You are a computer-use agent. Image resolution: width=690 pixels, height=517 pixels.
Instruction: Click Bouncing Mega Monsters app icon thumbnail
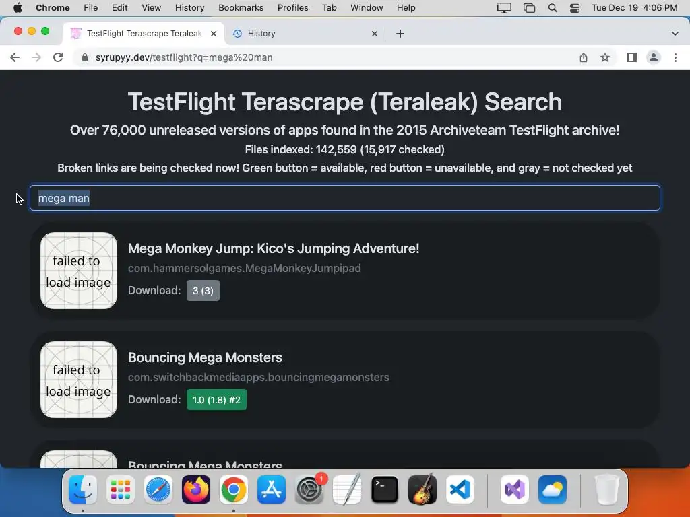[79, 380]
